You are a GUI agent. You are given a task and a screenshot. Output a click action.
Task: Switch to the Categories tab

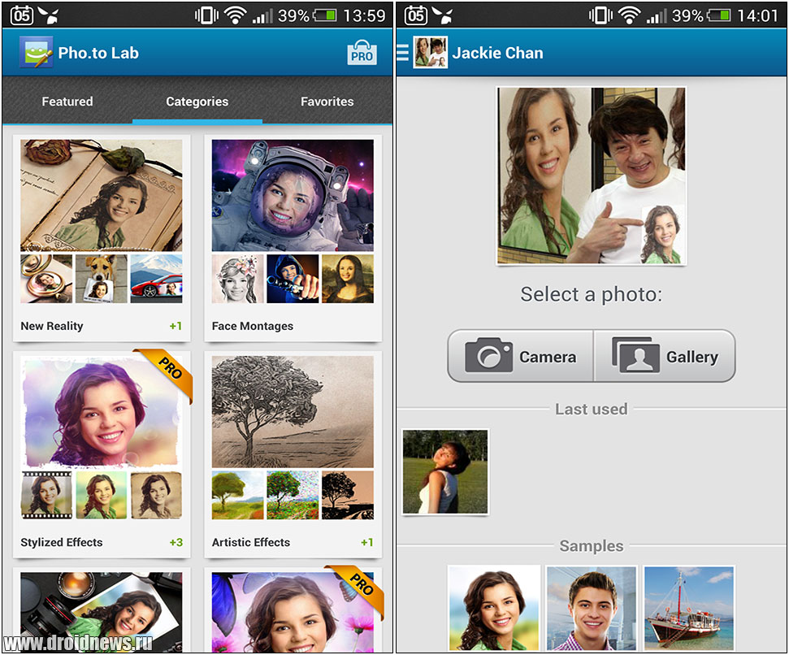click(x=197, y=101)
